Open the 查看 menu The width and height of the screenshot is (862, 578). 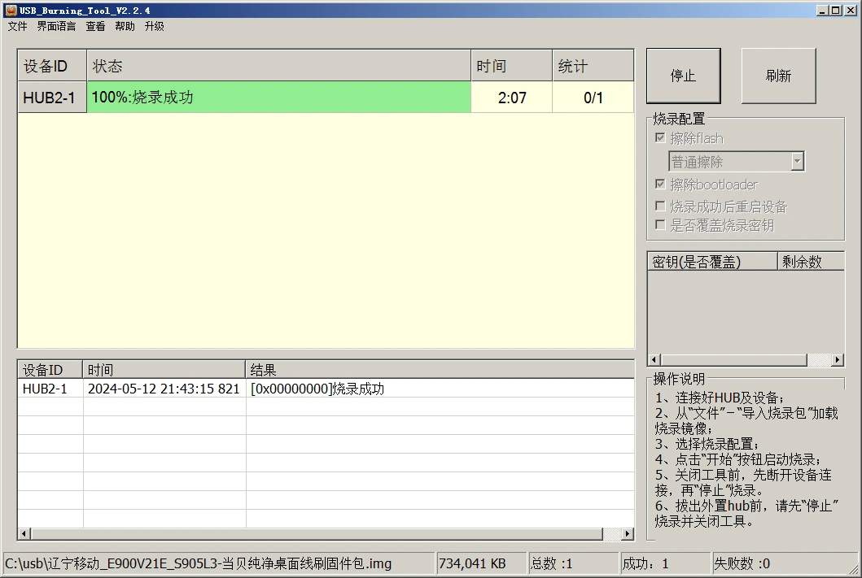coord(95,26)
